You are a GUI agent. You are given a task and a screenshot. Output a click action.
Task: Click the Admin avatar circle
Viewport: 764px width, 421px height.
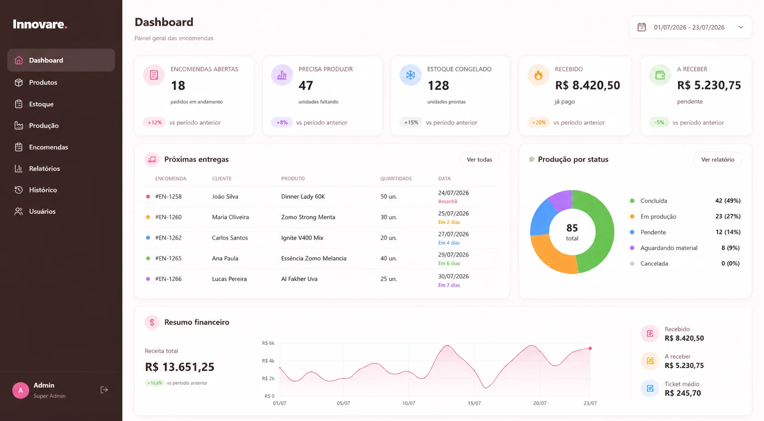point(20,390)
